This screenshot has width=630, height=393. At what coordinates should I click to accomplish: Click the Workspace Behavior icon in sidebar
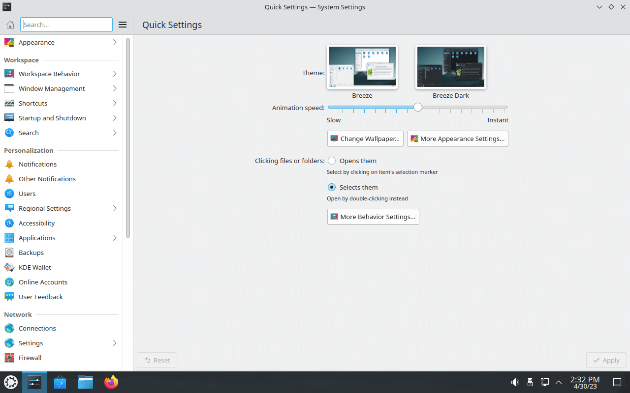9,74
